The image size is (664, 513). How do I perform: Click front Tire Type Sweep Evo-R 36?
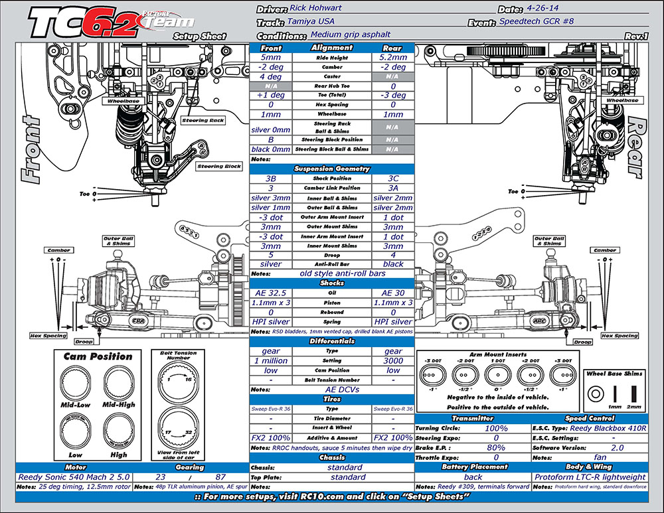click(x=271, y=409)
